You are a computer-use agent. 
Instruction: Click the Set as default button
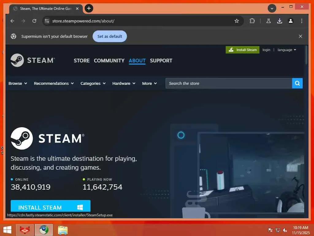tap(109, 36)
